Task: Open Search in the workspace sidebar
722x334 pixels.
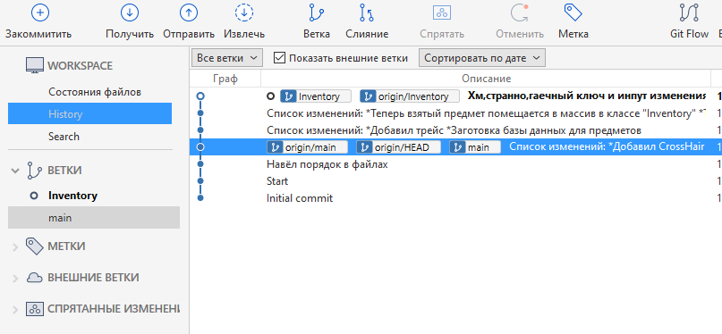Action: (x=64, y=137)
